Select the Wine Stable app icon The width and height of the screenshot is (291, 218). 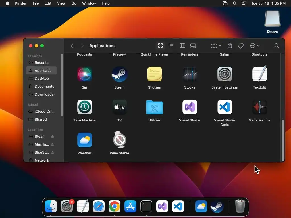pos(119,140)
